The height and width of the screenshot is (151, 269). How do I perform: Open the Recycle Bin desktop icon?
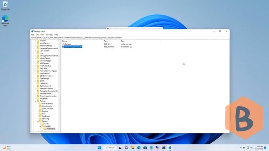(5, 5)
